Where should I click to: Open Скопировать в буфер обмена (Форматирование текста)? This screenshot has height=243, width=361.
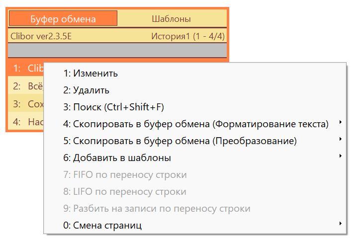coord(195,124)
